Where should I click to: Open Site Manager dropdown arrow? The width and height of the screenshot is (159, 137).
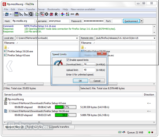point(11,14)
